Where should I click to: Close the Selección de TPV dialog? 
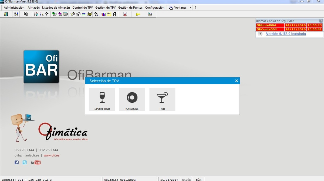pyautogui.click(x=237, y=81)
